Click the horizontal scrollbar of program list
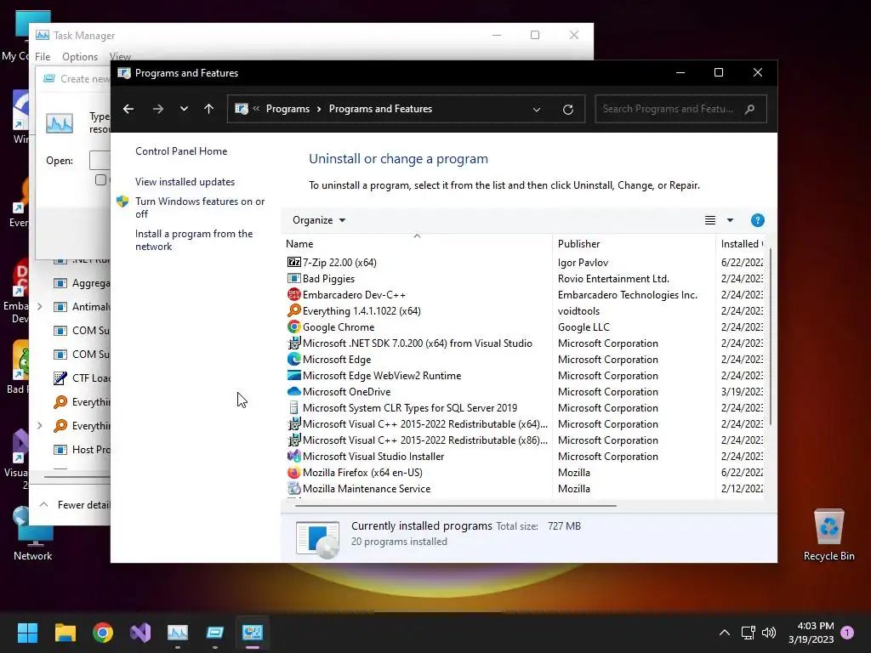Viewport: 871px width, 653px height. pos(456,506)
